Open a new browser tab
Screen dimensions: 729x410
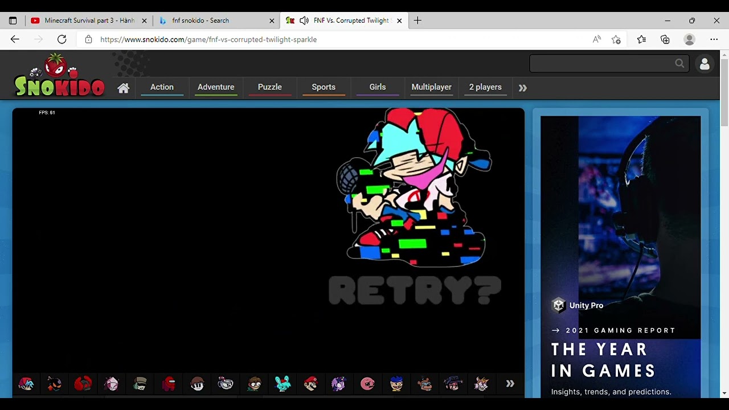(417, 20)
